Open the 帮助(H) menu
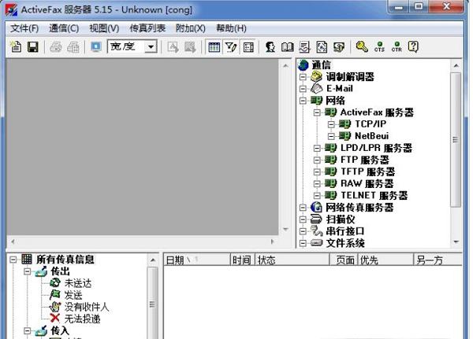 (231, 28)
